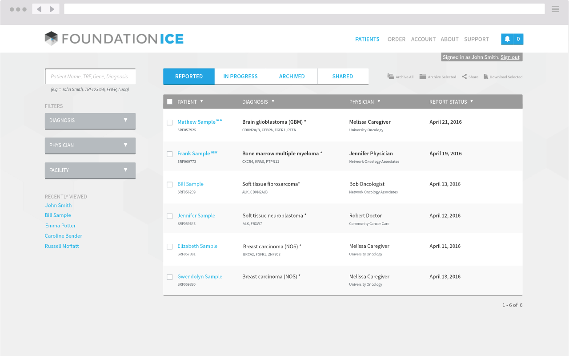The width and height of the screenshot is (569, 356).
Task: Click the Foundation ICE logo
Action: coord(114,39)
